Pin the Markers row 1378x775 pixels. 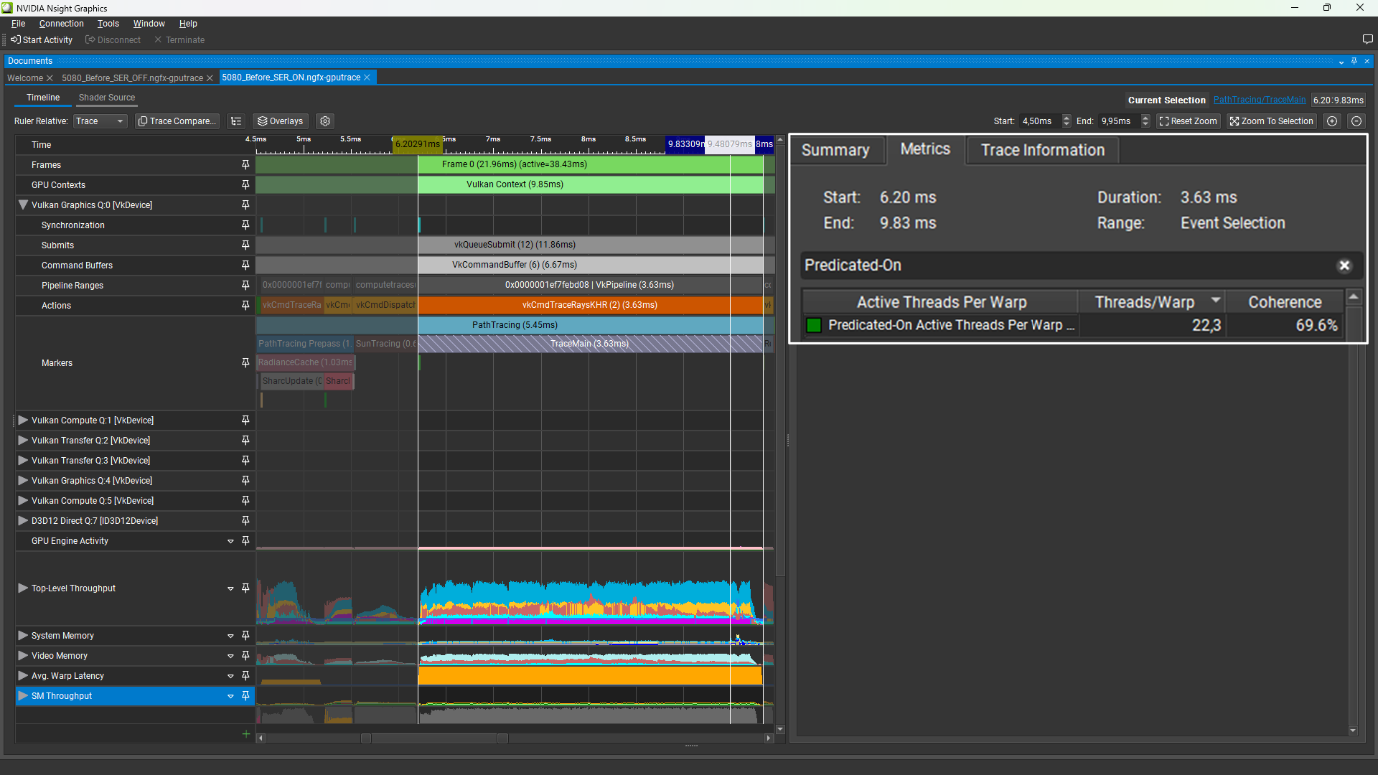(x=245, y=363)
